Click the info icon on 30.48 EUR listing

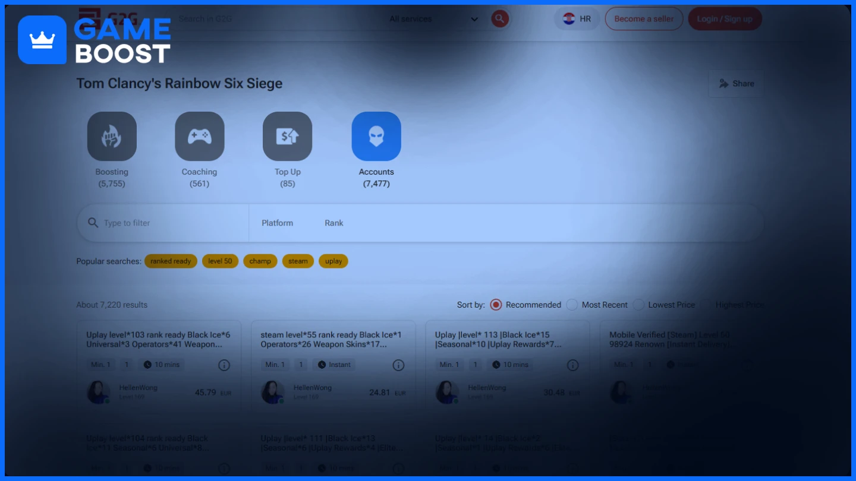pyautogui.click(x=573, y=365)
